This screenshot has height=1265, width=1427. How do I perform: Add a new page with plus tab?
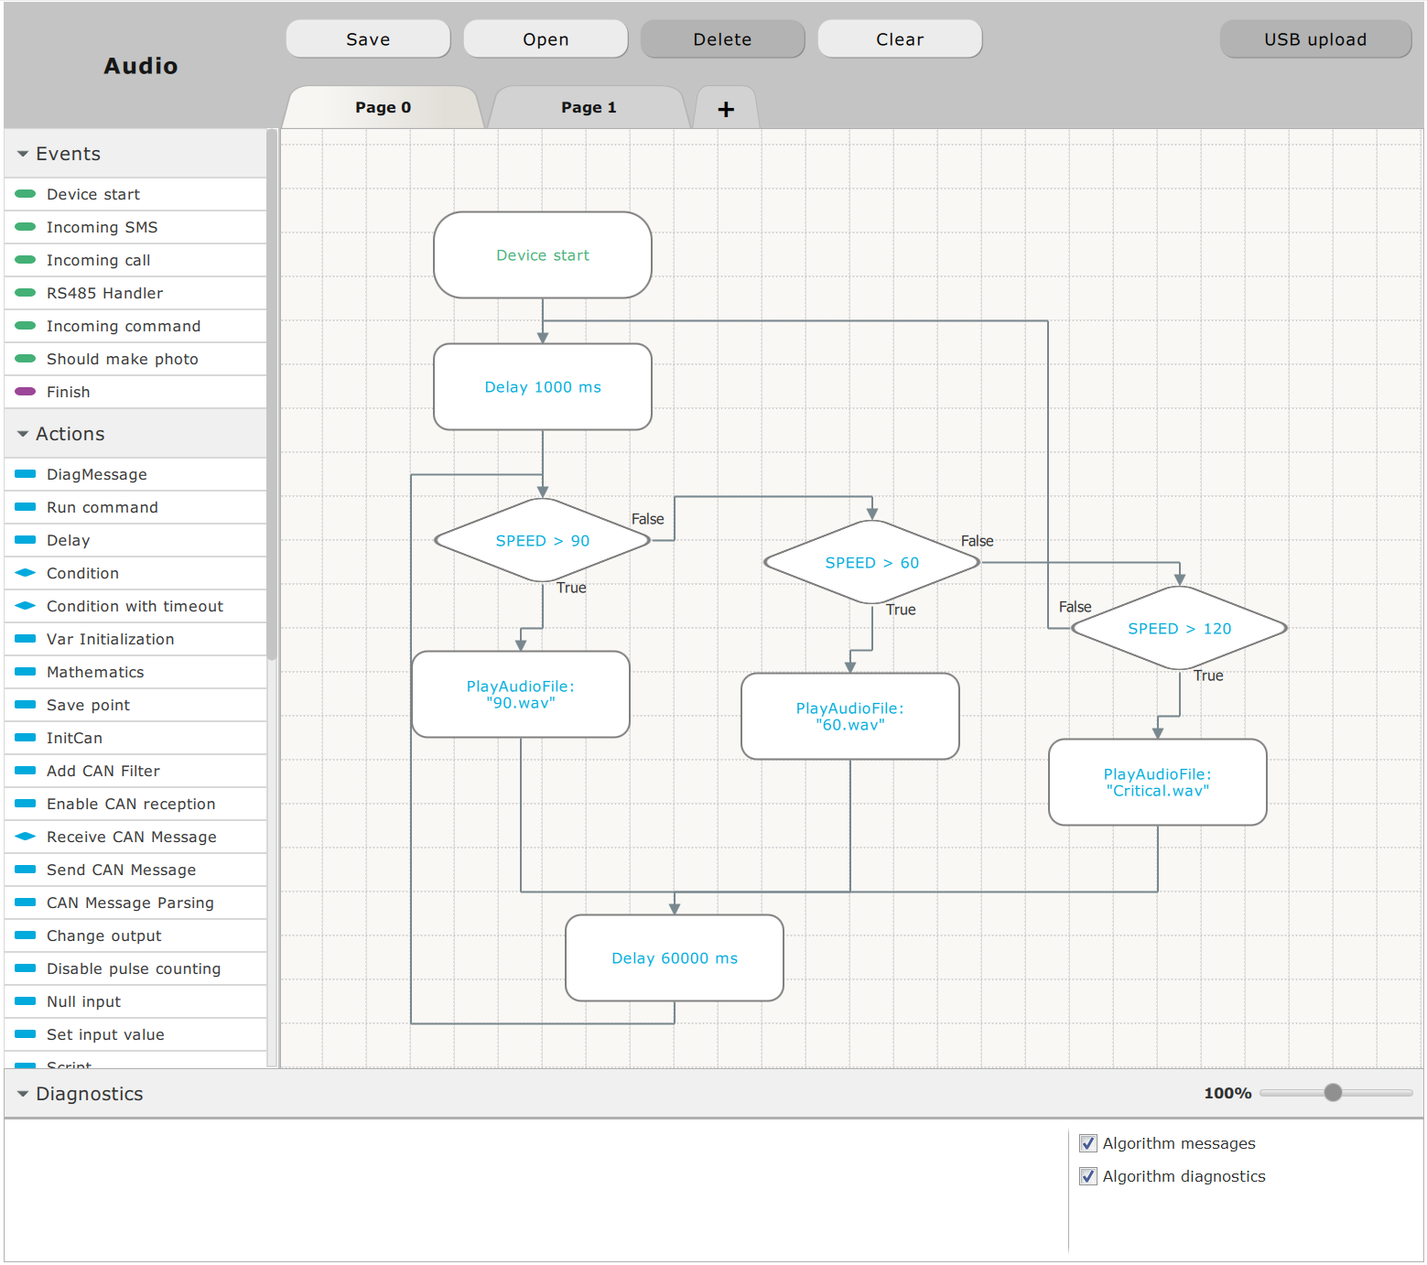coord(726,109)
